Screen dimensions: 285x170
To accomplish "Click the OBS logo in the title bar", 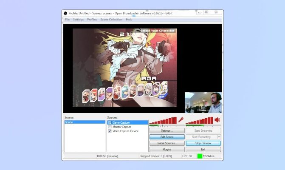I will tap(65, 12).
